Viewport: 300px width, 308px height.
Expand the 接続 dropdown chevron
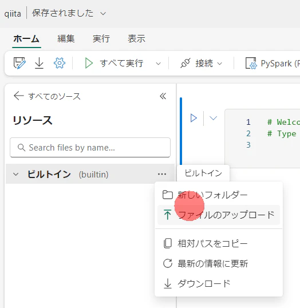click(220, 64)
